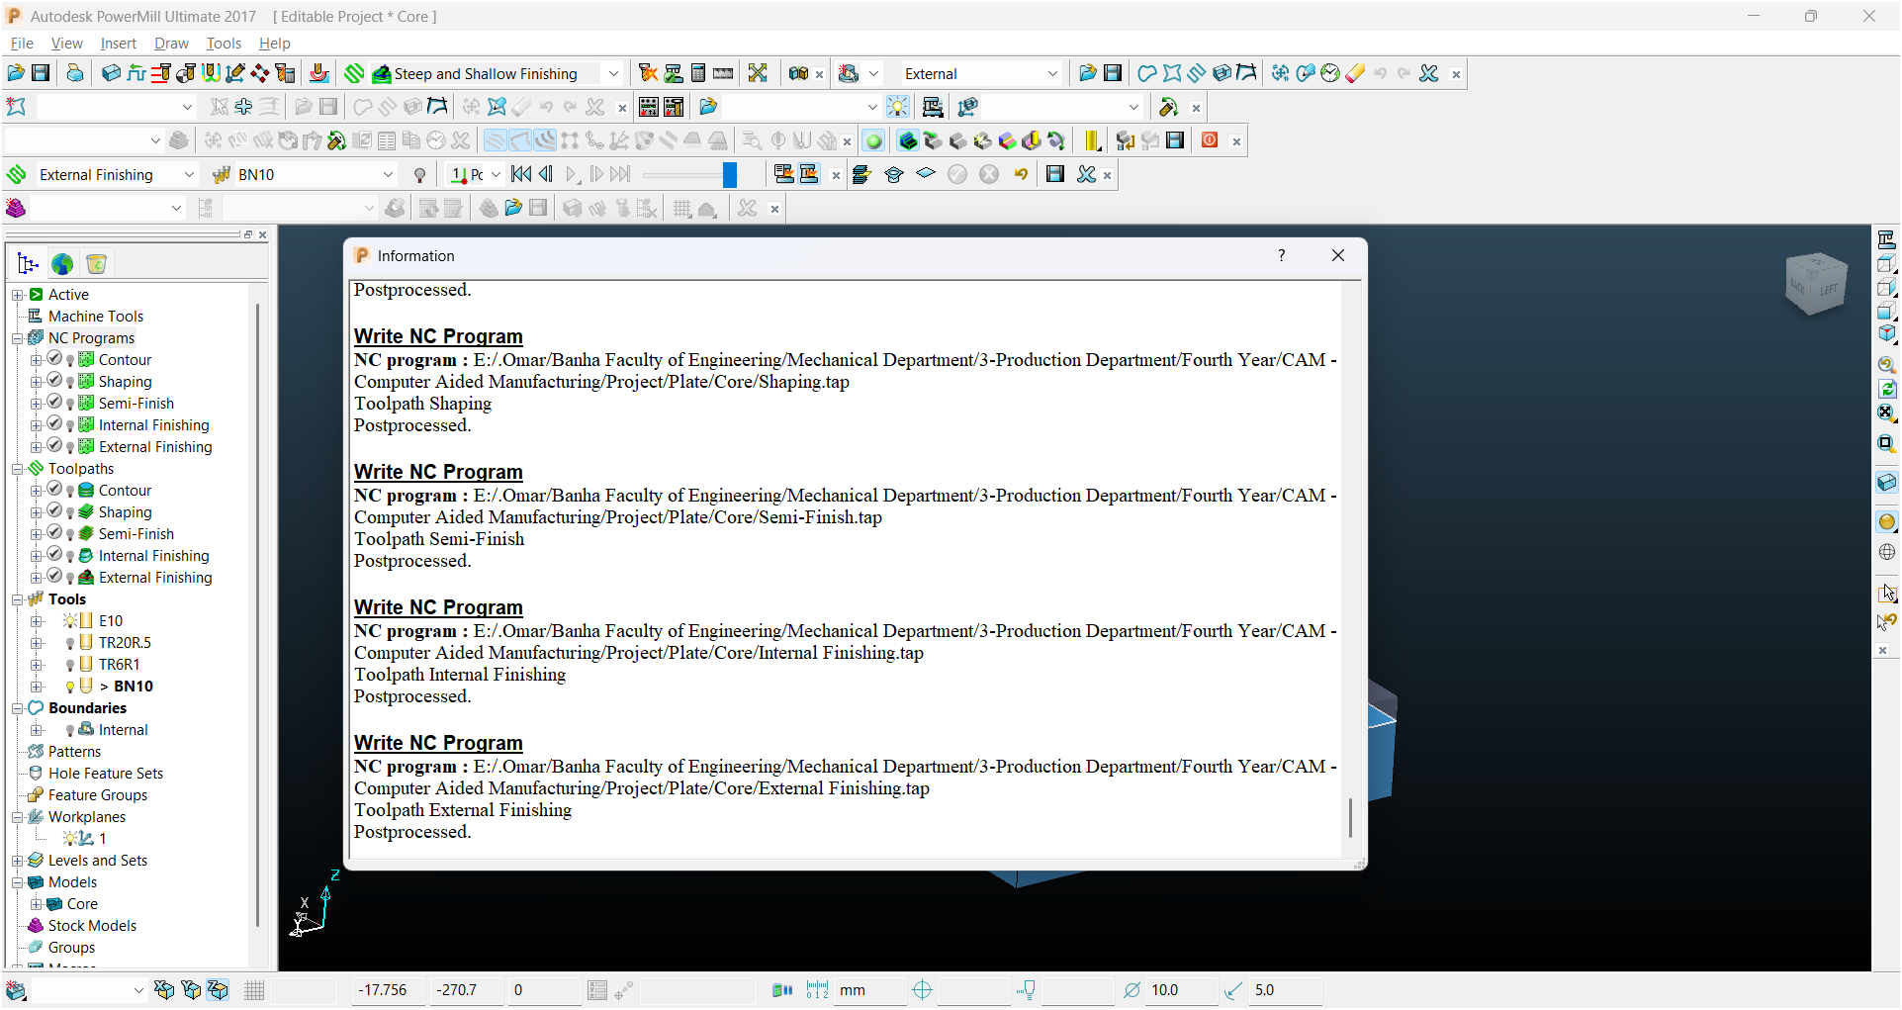1902x1010 pixels.
Task: Expand the Core model node
Action: (x=36, y=904)
